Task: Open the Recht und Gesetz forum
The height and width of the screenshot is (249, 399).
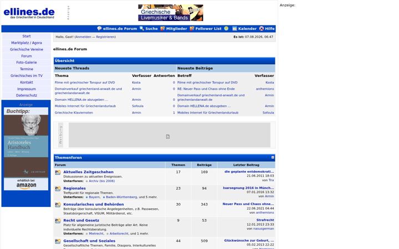Action: coord(81,220)
